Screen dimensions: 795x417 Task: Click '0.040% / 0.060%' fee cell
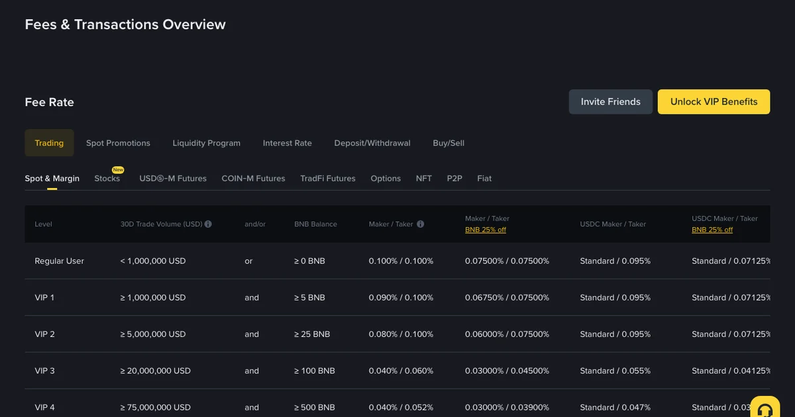[401, 371]
